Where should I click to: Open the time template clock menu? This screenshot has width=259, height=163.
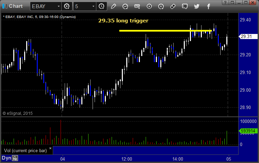click(x=101, y=6)
